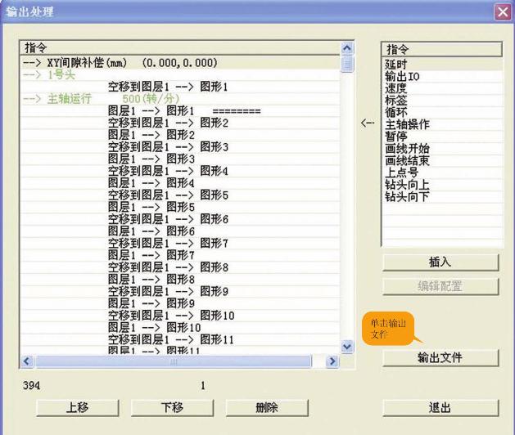This screenshot has width=515, height=435.
Task: Click the 输出文件 button
Action: (x=440, y=357)
